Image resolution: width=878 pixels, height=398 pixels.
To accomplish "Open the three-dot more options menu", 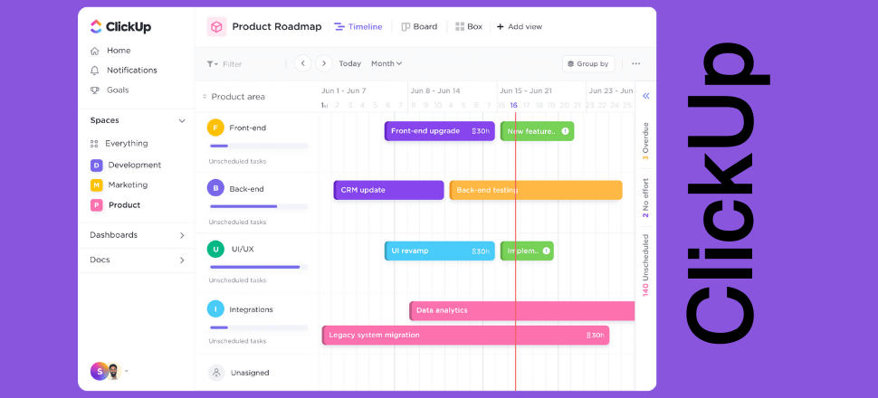I will 636,64.
